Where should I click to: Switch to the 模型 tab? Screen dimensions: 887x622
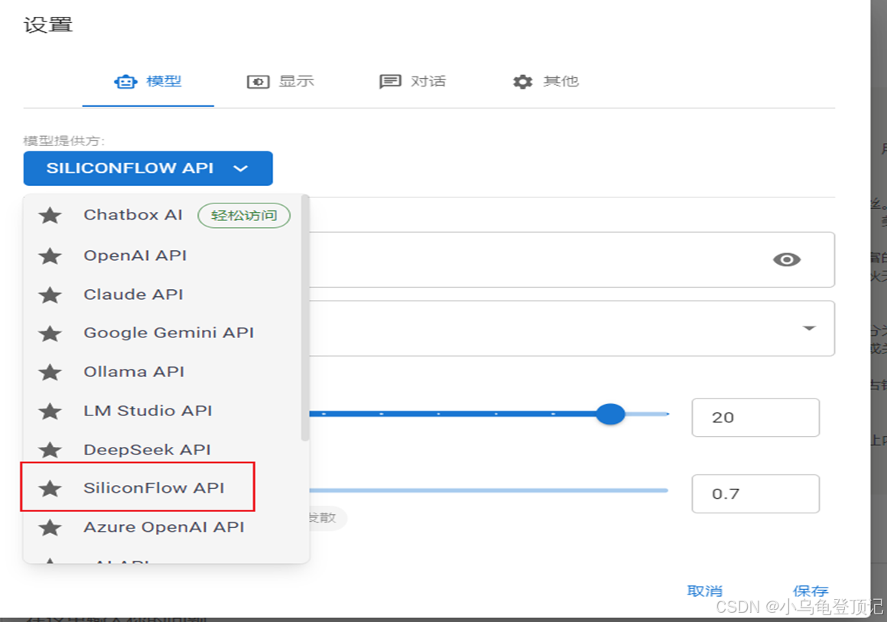coord(148,82)
